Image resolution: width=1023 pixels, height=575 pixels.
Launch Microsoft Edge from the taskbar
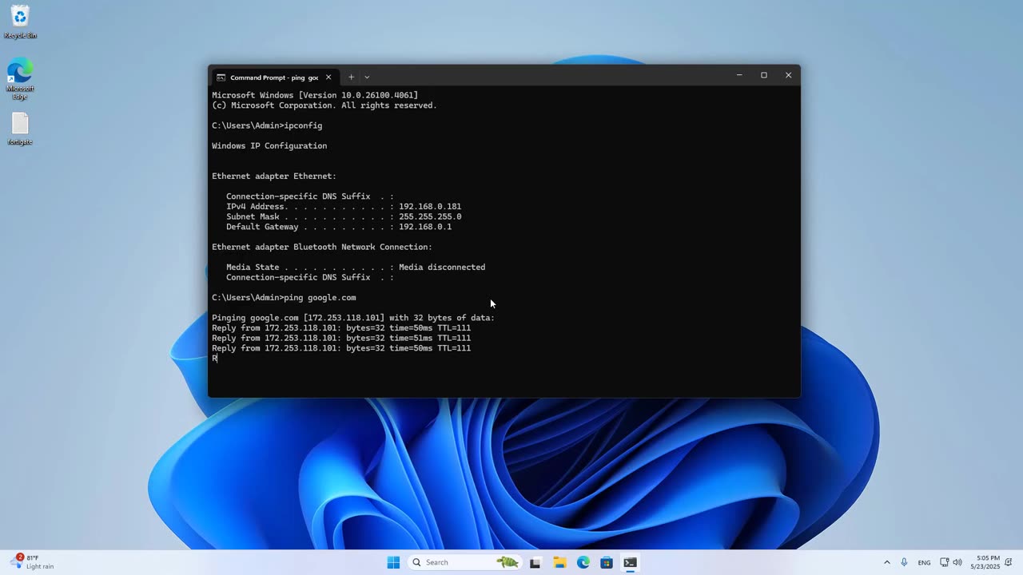click(x=583, y=562)
